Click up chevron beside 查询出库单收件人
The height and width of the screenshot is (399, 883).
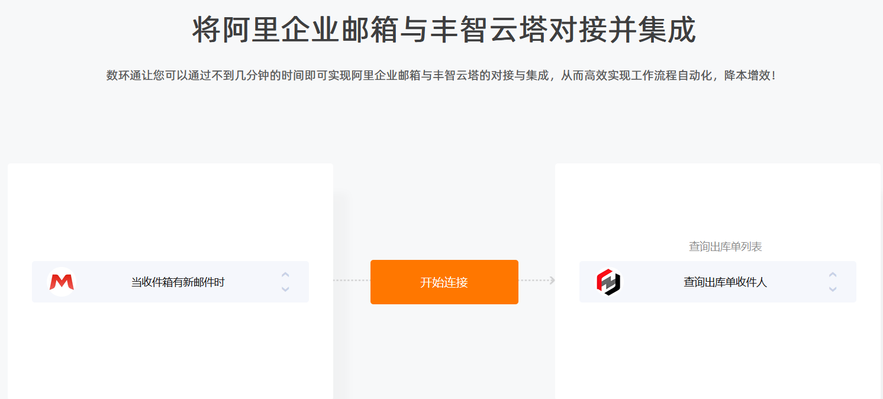pyautogui.click(x=833, y=275)
